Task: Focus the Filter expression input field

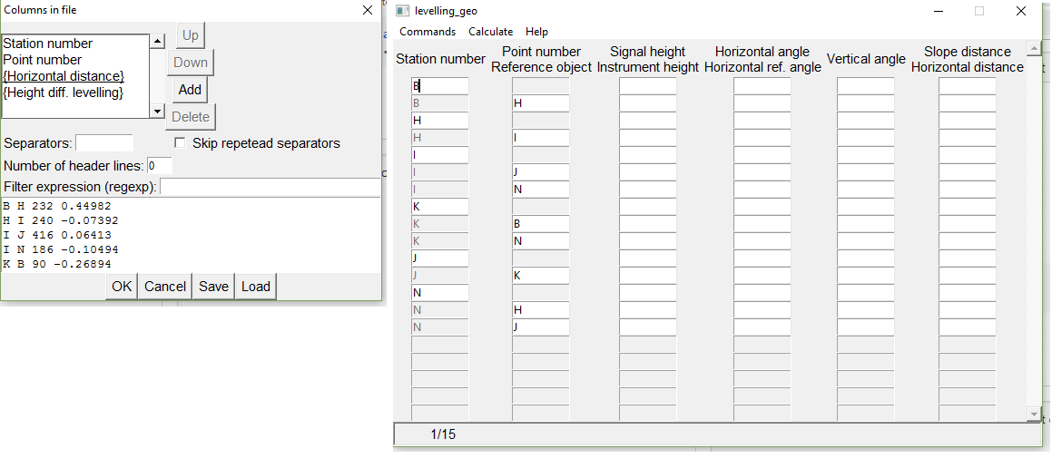Action: [x=270, y=187]
